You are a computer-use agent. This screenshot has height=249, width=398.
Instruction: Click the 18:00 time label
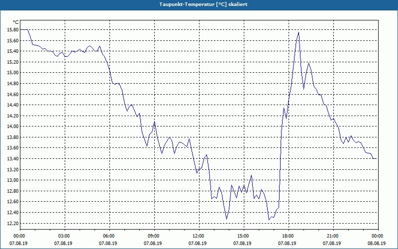pyautogui.click(x=289, y=236)
